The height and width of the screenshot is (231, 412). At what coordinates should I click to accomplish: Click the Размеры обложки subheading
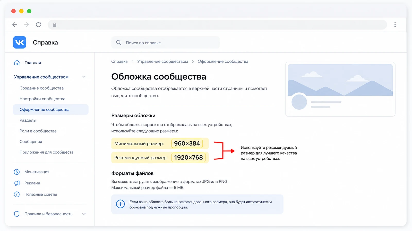click(133, 115)
